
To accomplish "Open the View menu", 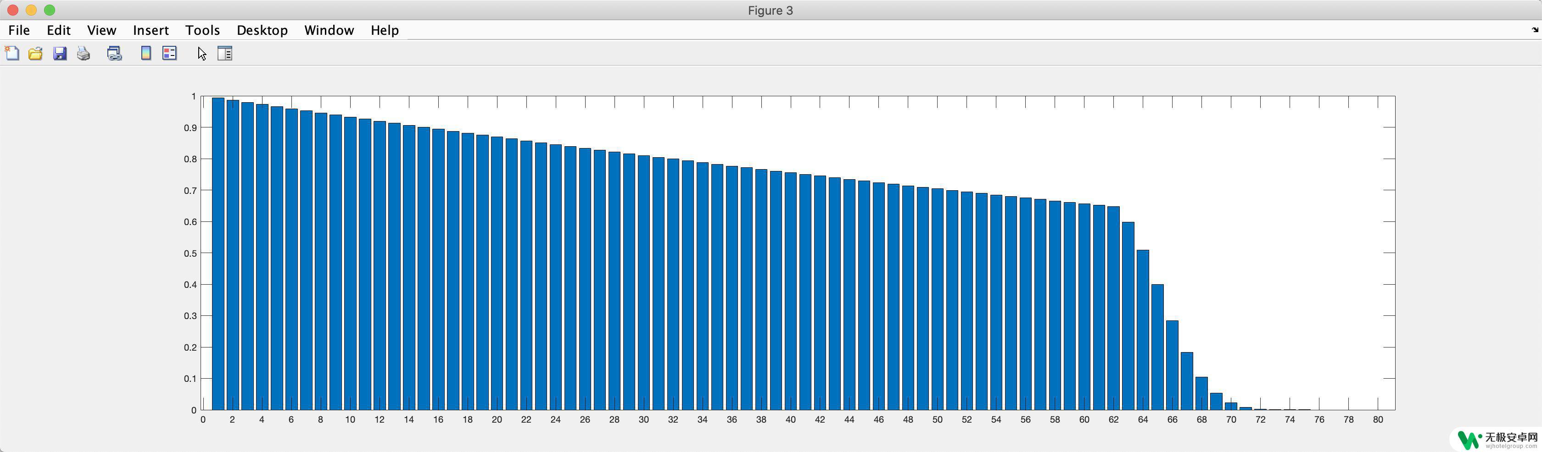I will [x=102, y=30].
